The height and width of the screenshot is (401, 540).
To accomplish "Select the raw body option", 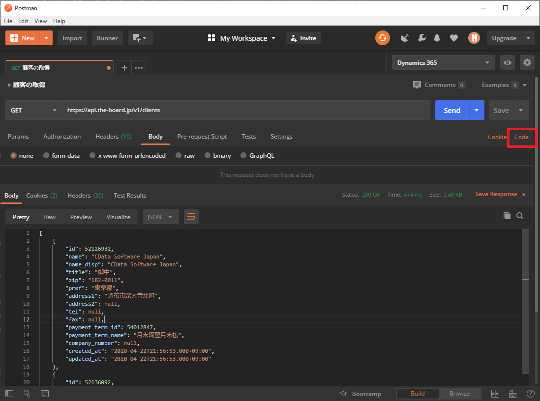I will tap(185, 156).
